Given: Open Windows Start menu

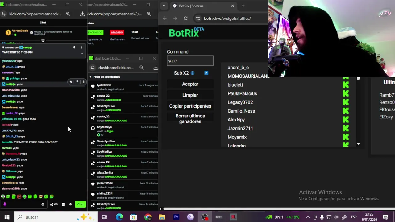Looking at the screenshot, I should (7, 217).
